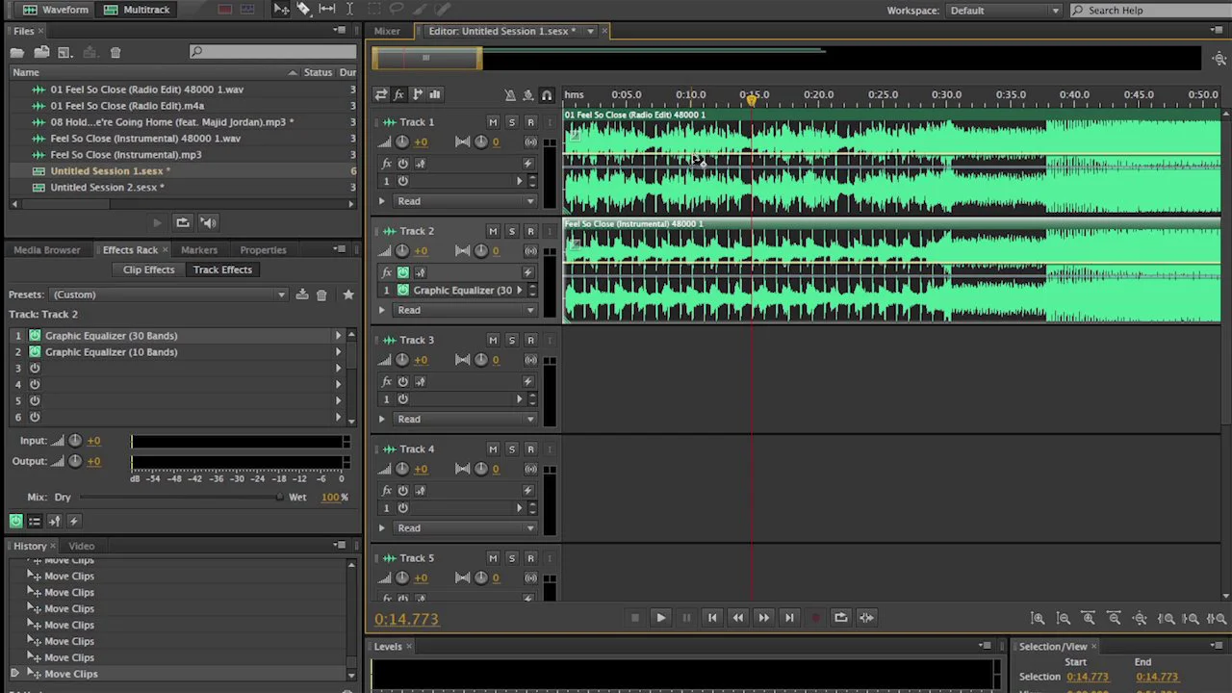
Task: Switch to the Properties tab
Action: (x=263, y=250)
